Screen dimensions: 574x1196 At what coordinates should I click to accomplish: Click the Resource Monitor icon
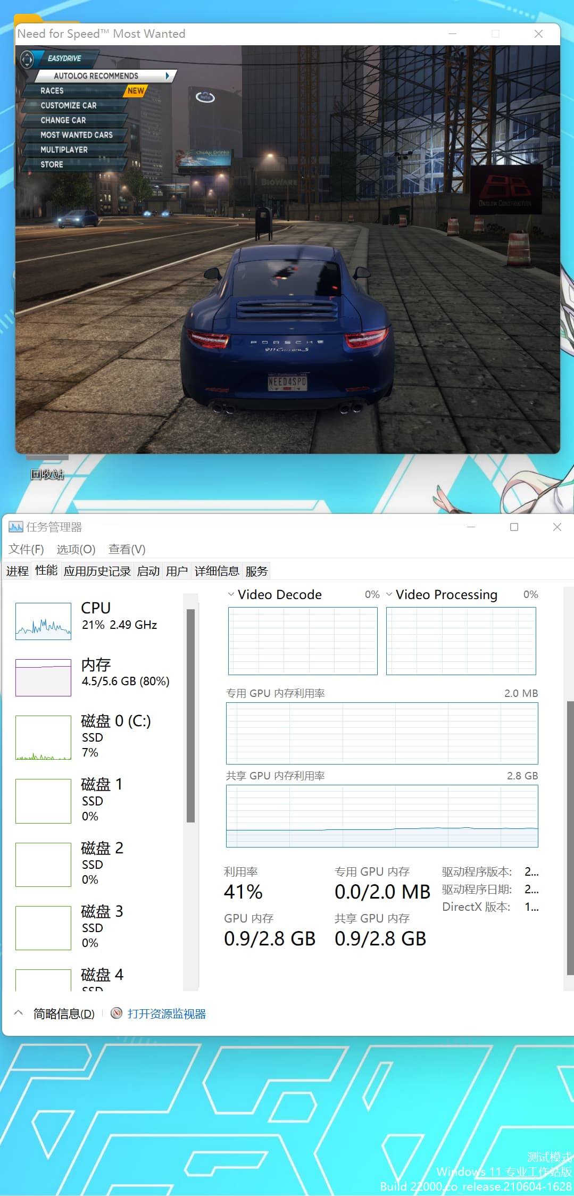(117, 1013)
